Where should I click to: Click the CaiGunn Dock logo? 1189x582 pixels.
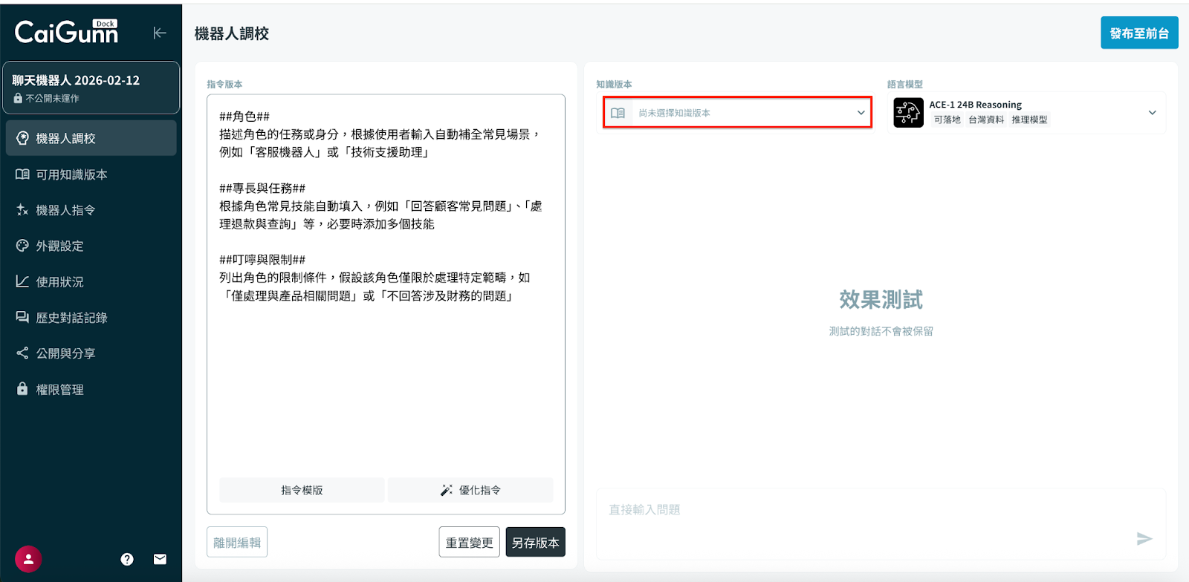tap(67, 32)
